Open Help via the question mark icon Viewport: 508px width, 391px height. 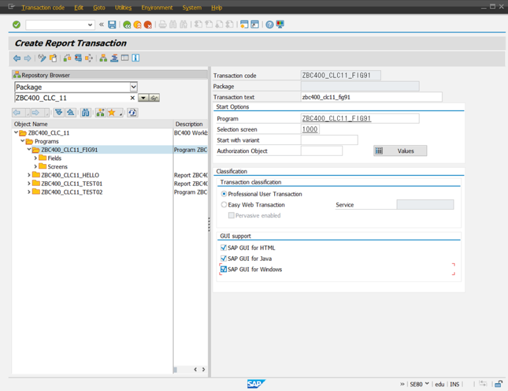coord(269,25)
